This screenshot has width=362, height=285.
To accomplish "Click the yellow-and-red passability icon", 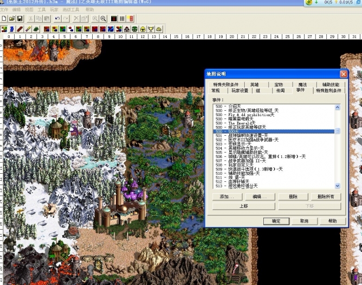I will pos(131,18).
